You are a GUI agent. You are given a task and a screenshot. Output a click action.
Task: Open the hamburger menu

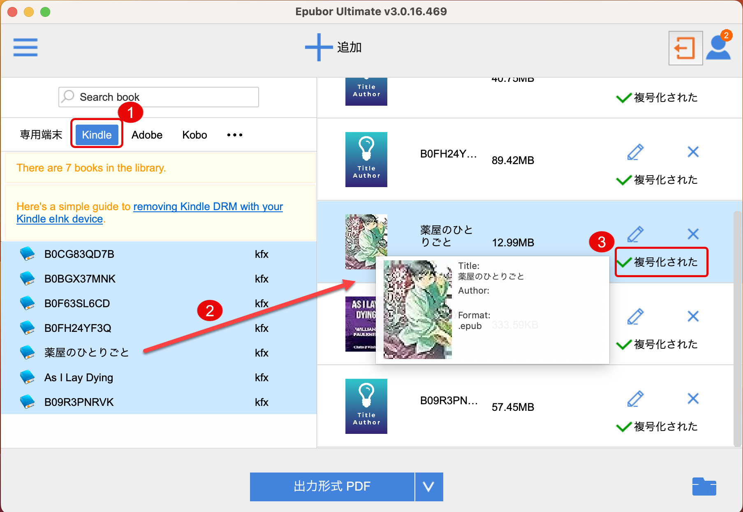click(25, 47)
